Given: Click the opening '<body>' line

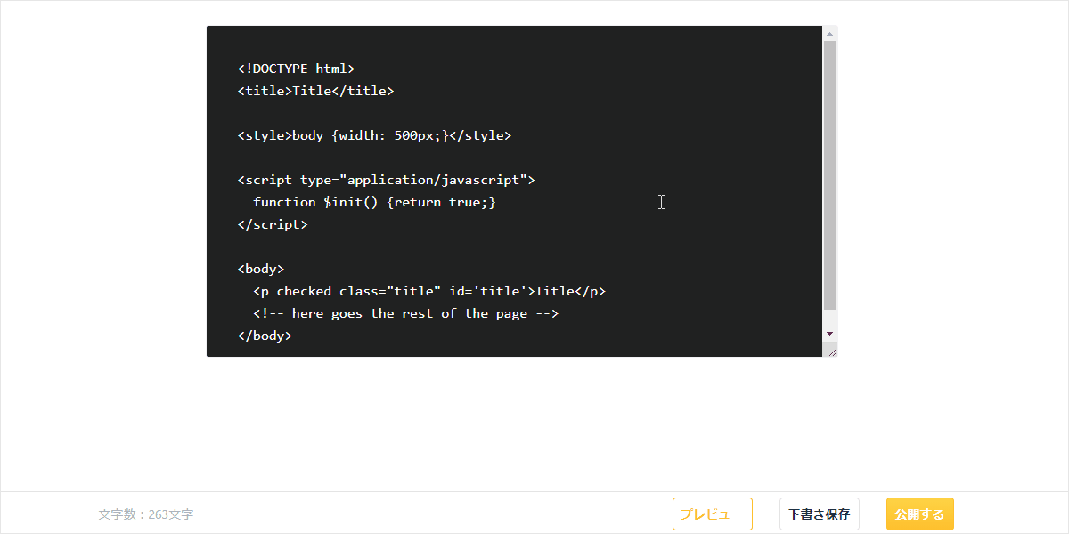Looking at the screenshot, I should pyautogui.click(x=261, y=269).
